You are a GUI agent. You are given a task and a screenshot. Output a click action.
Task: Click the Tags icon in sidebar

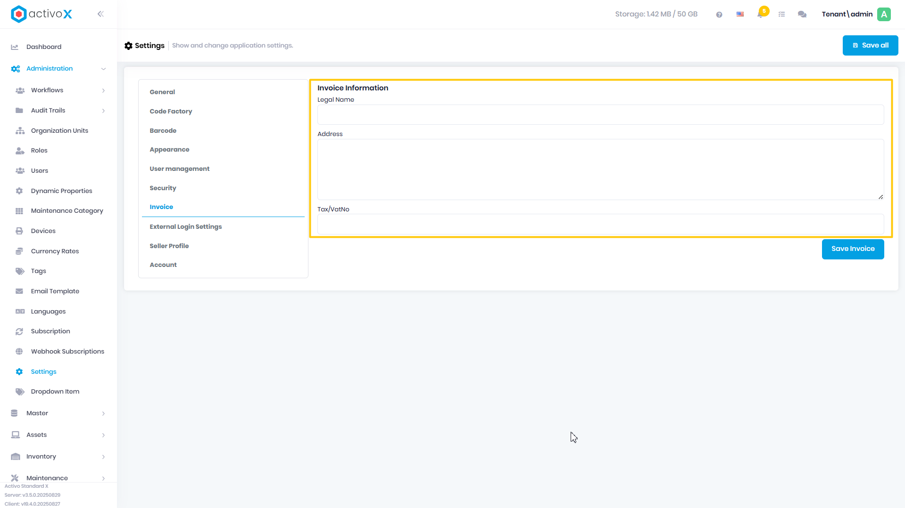(20, 271)
